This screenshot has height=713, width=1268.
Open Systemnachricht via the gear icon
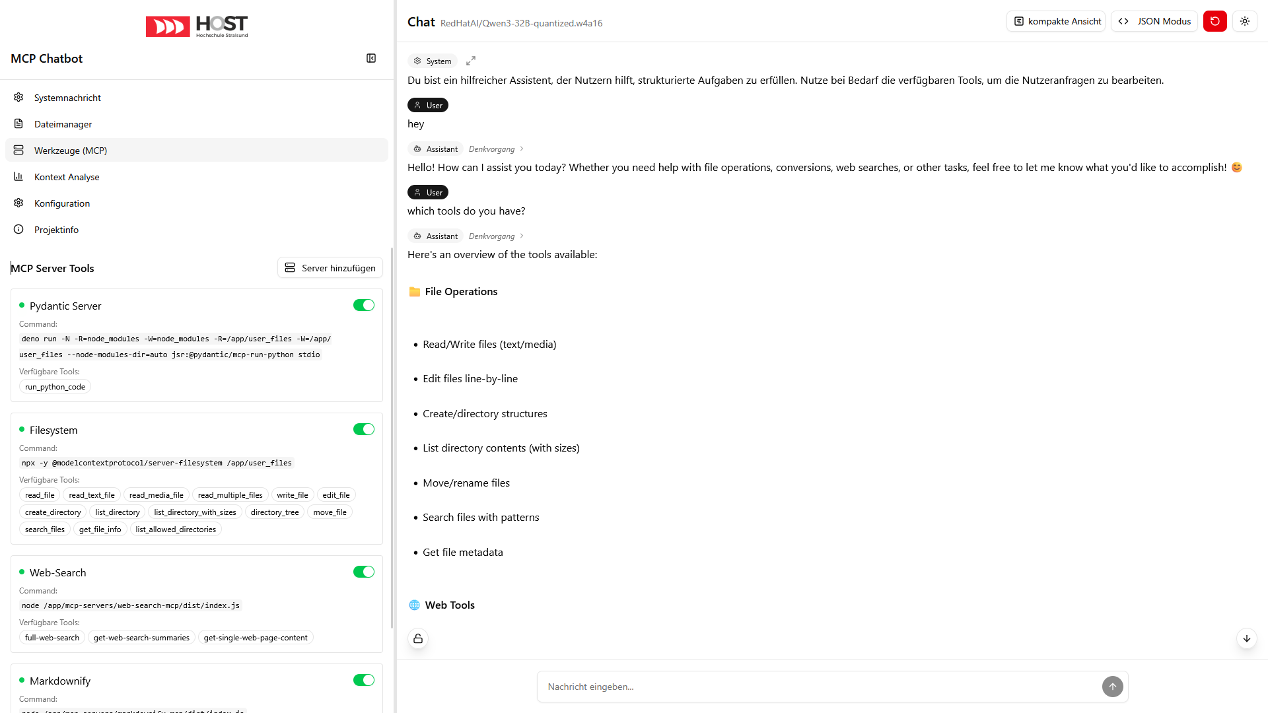(x=66, y=97)
